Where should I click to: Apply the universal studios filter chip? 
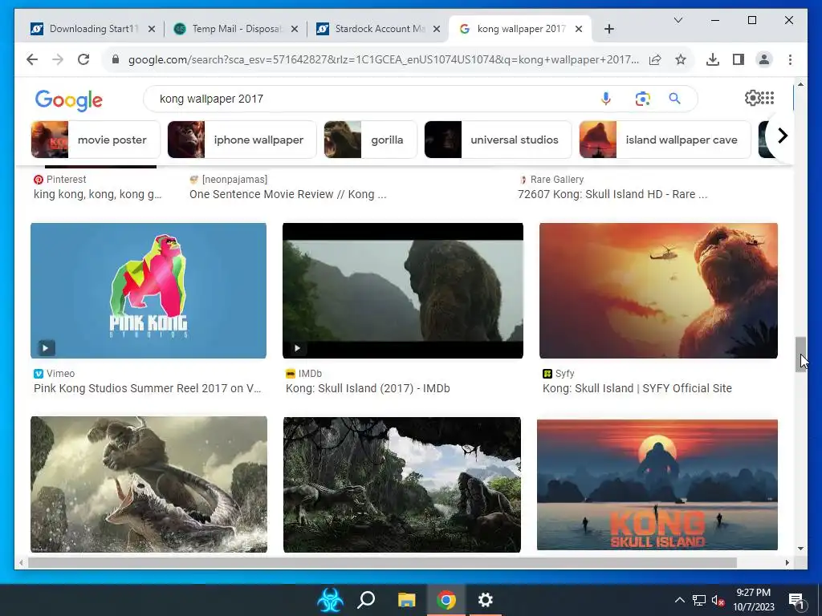[498, 140]
